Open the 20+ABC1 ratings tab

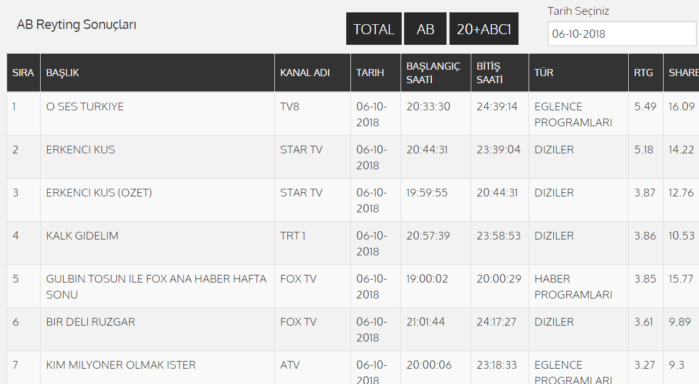coord(484,29)
